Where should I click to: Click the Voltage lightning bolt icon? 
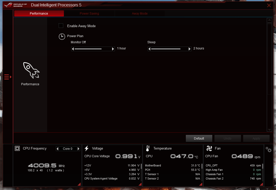[x=87, y=149]
